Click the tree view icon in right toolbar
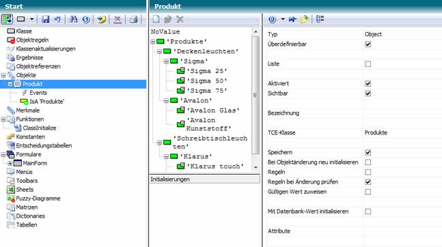This screenshot has height=247, width=442. (320, 19)
